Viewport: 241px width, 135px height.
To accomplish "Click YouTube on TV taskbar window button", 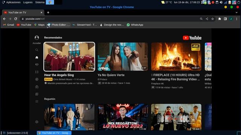I will click(54, 133).
